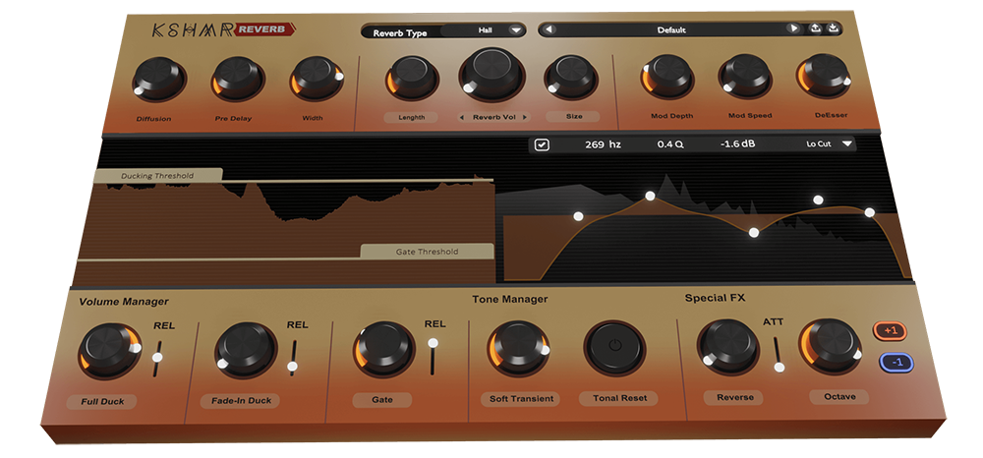The height and width of the screenshot is (458, 983).
Task: Click the Soft Transient button
Action: click(x=521, y=398)
